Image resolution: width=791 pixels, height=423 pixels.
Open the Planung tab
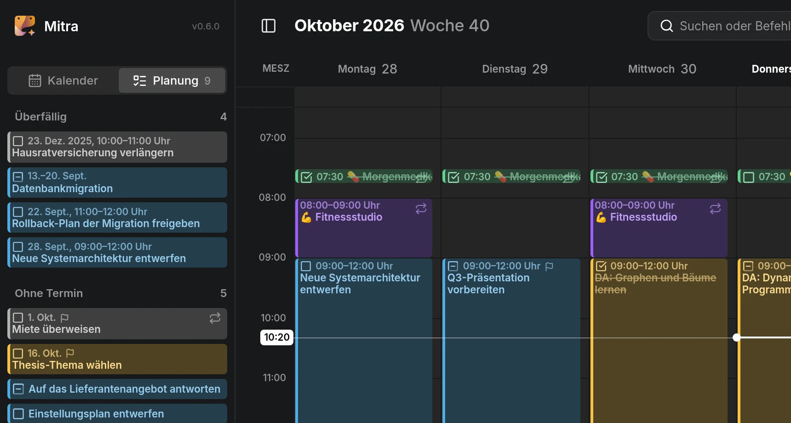point(172,80)
